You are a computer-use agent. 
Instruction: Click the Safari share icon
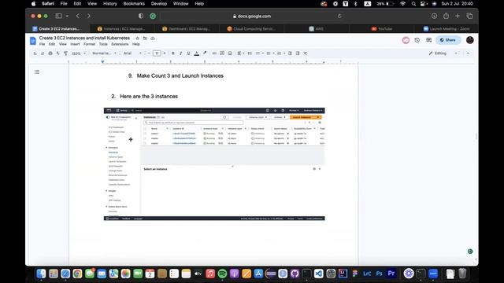pos(446,16)
